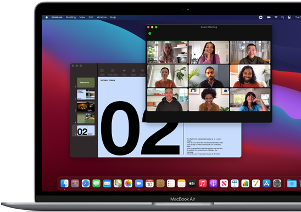Click the Wi-Fi status icon
The height and width of the screenshot is (212, 301).
tap(276, 17)
